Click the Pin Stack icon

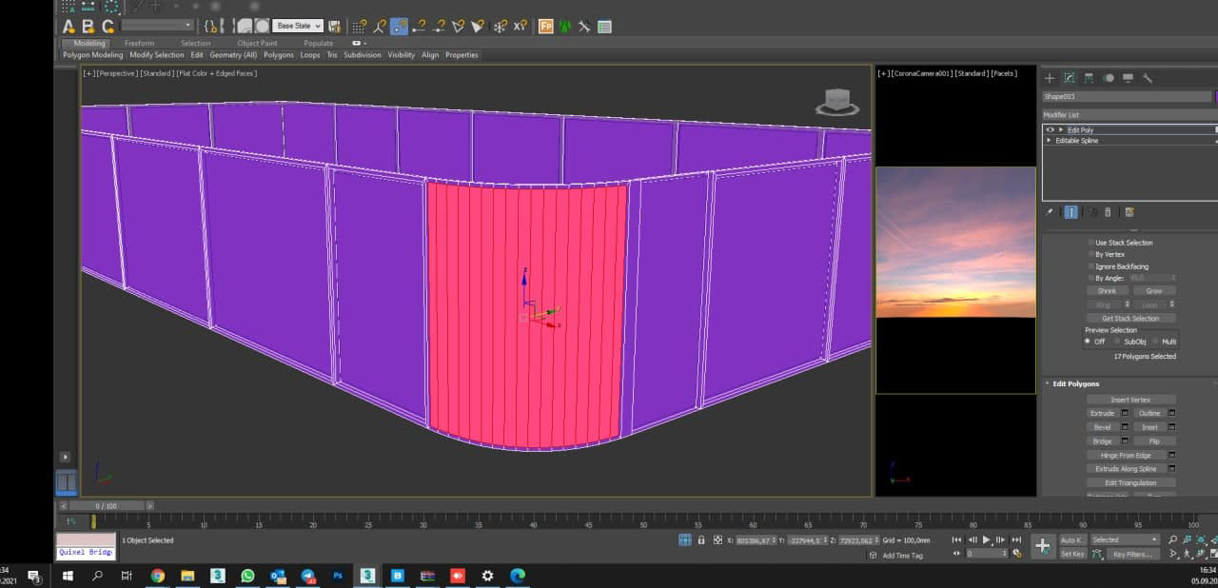(x=1050, y=212)
